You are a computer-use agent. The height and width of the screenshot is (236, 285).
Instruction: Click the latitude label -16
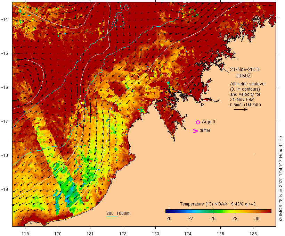click(5, 87)
